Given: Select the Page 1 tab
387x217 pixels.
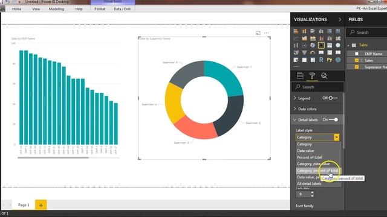Looking at the screenshot, I should [x=24, y=205].
